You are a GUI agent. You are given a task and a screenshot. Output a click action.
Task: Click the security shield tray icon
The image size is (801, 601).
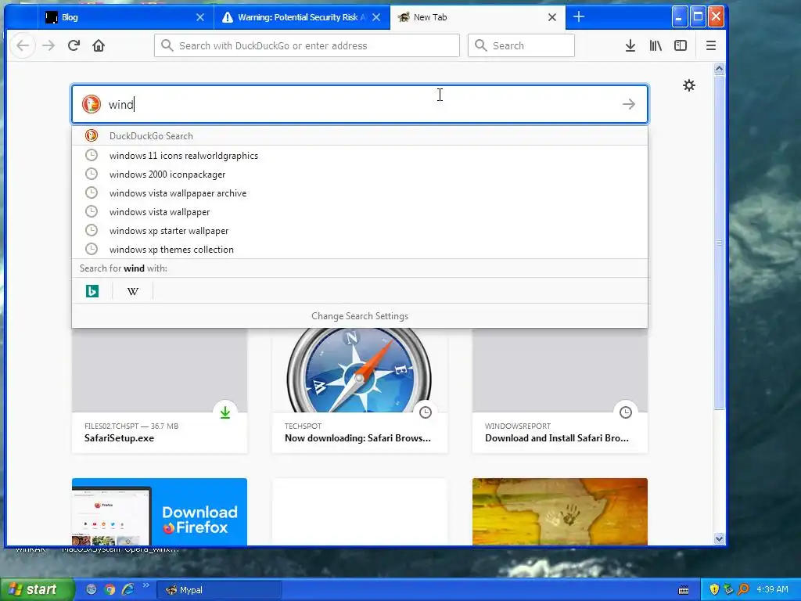714,590
